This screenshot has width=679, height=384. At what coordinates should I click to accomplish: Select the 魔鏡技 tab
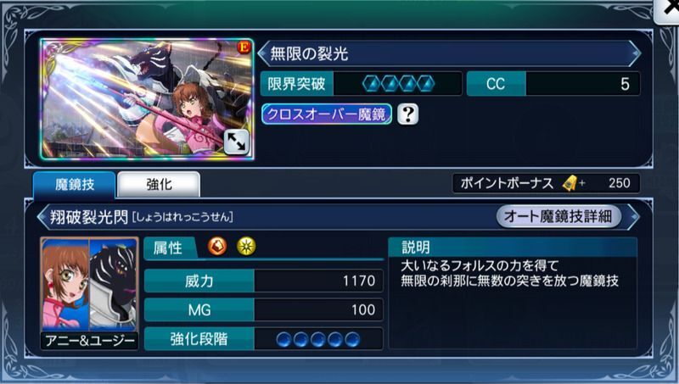pos(75,185)
